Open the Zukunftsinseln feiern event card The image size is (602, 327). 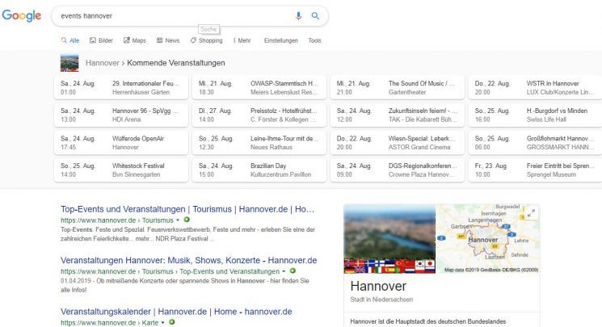coord(398,115)
